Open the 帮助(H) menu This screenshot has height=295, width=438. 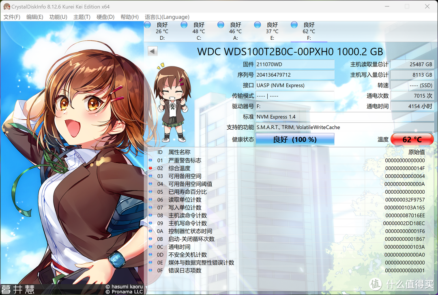pyautogui.click(x=129, y=17)
